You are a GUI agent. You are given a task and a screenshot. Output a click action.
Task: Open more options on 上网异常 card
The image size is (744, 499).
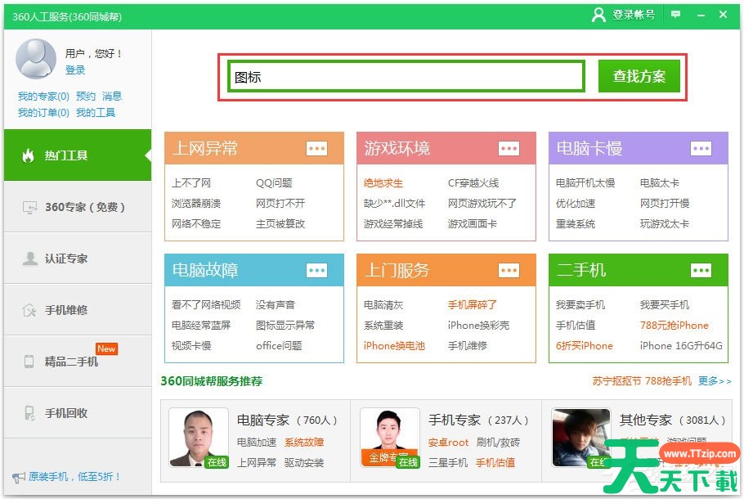(x=317, y=149)
